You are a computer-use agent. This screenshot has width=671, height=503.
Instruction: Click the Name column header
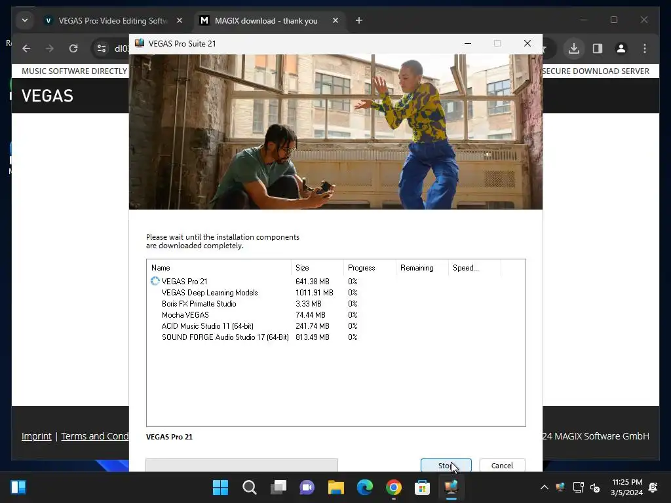click(219, 268)
